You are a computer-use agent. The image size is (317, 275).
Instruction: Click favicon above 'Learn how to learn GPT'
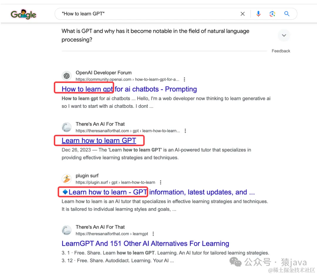67,127
